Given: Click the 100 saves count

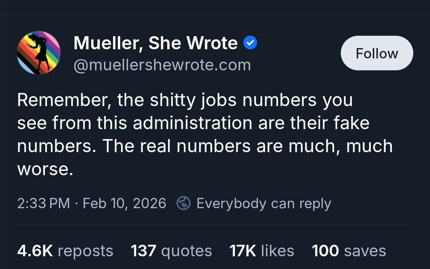Looking at the screenshot, I should (349, 251).
